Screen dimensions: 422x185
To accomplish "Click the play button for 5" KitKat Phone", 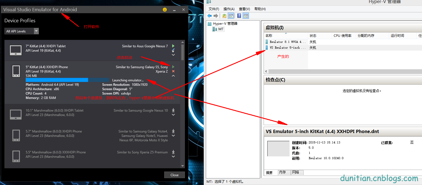I will click(x=173, y=67).
